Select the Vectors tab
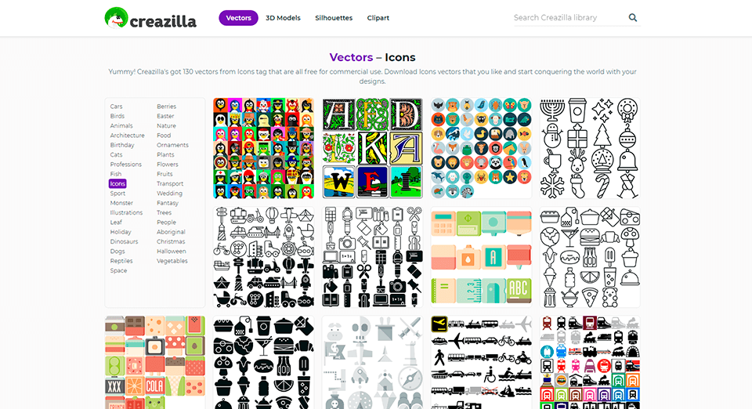This screenshot has width=752, height=409. coord(238,18)
